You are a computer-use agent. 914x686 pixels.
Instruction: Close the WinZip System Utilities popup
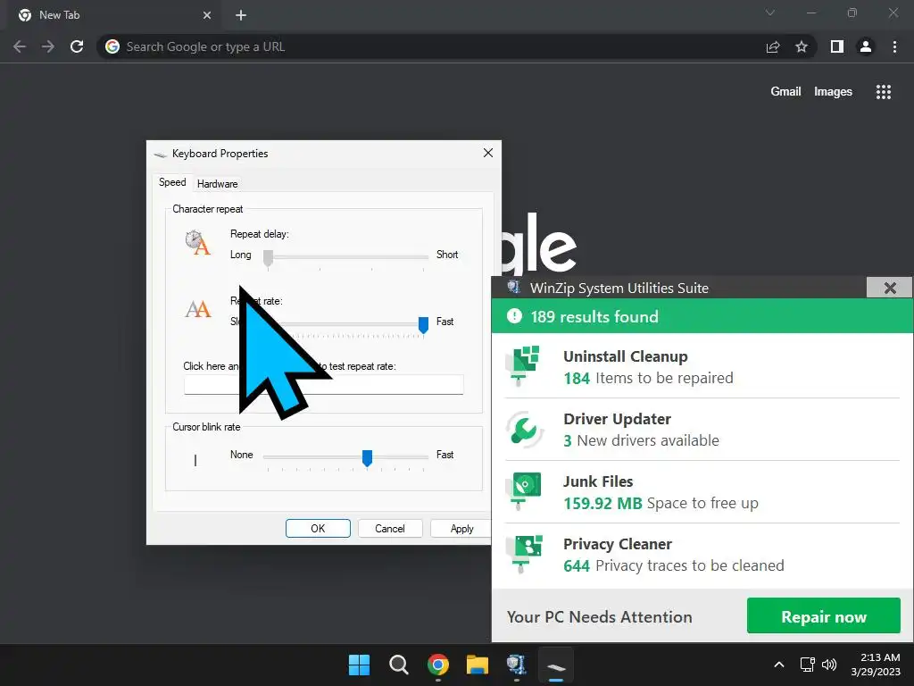coord(890,288)
